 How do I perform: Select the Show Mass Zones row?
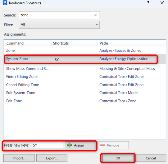coord(85,69)
